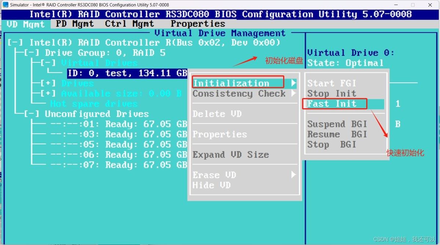Click the Consistency Check submenu arrow
This screenshot has height=245, width=440.
[293, 93]
